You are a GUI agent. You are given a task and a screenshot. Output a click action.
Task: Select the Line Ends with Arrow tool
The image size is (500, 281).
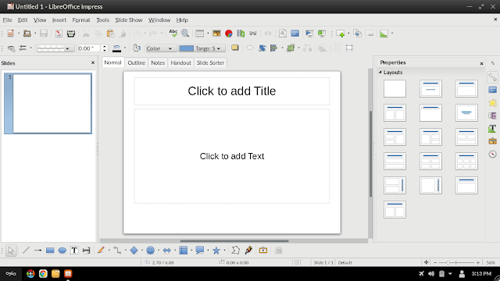(x=38, y=251)
